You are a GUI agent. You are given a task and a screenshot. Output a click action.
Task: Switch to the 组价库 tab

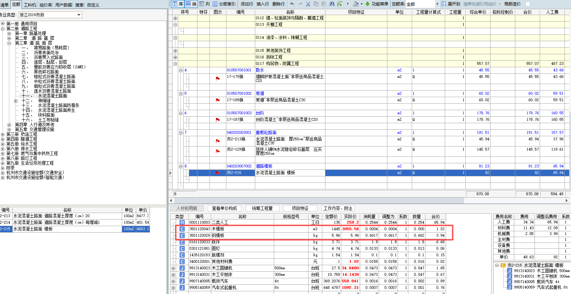pyautogui.click(x=45, y=5)
